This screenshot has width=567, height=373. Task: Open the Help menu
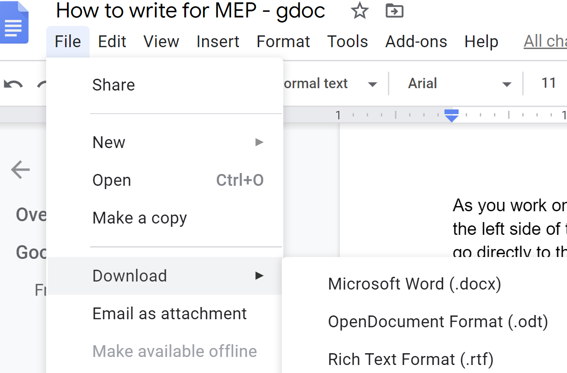(481, 41)
